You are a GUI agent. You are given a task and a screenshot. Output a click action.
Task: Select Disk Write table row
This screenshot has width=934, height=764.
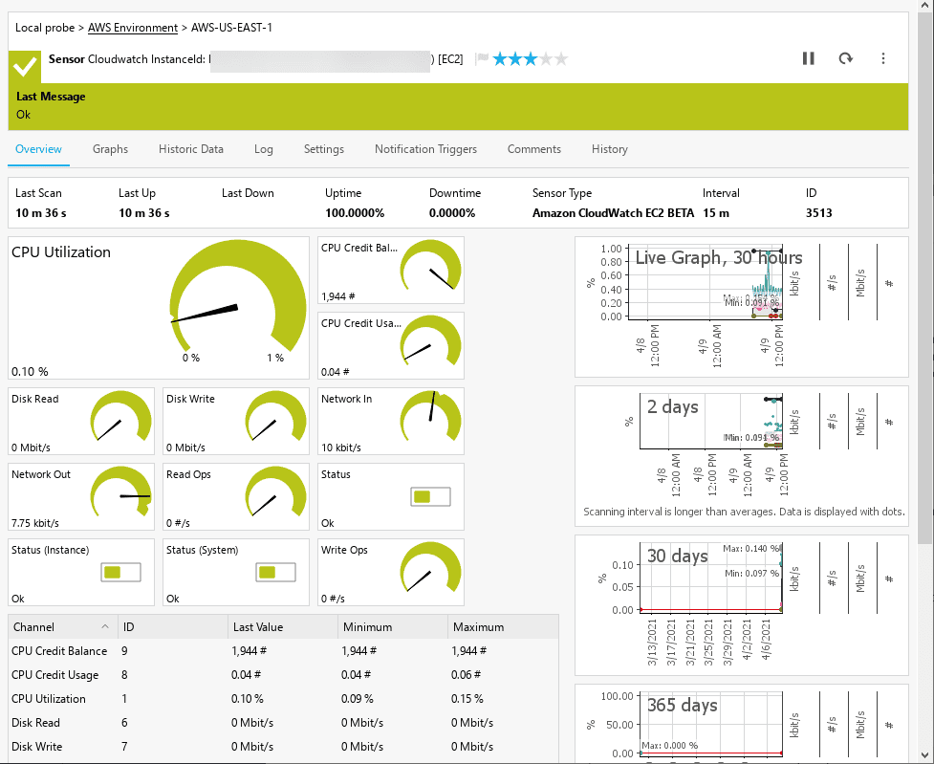point(284,746)
